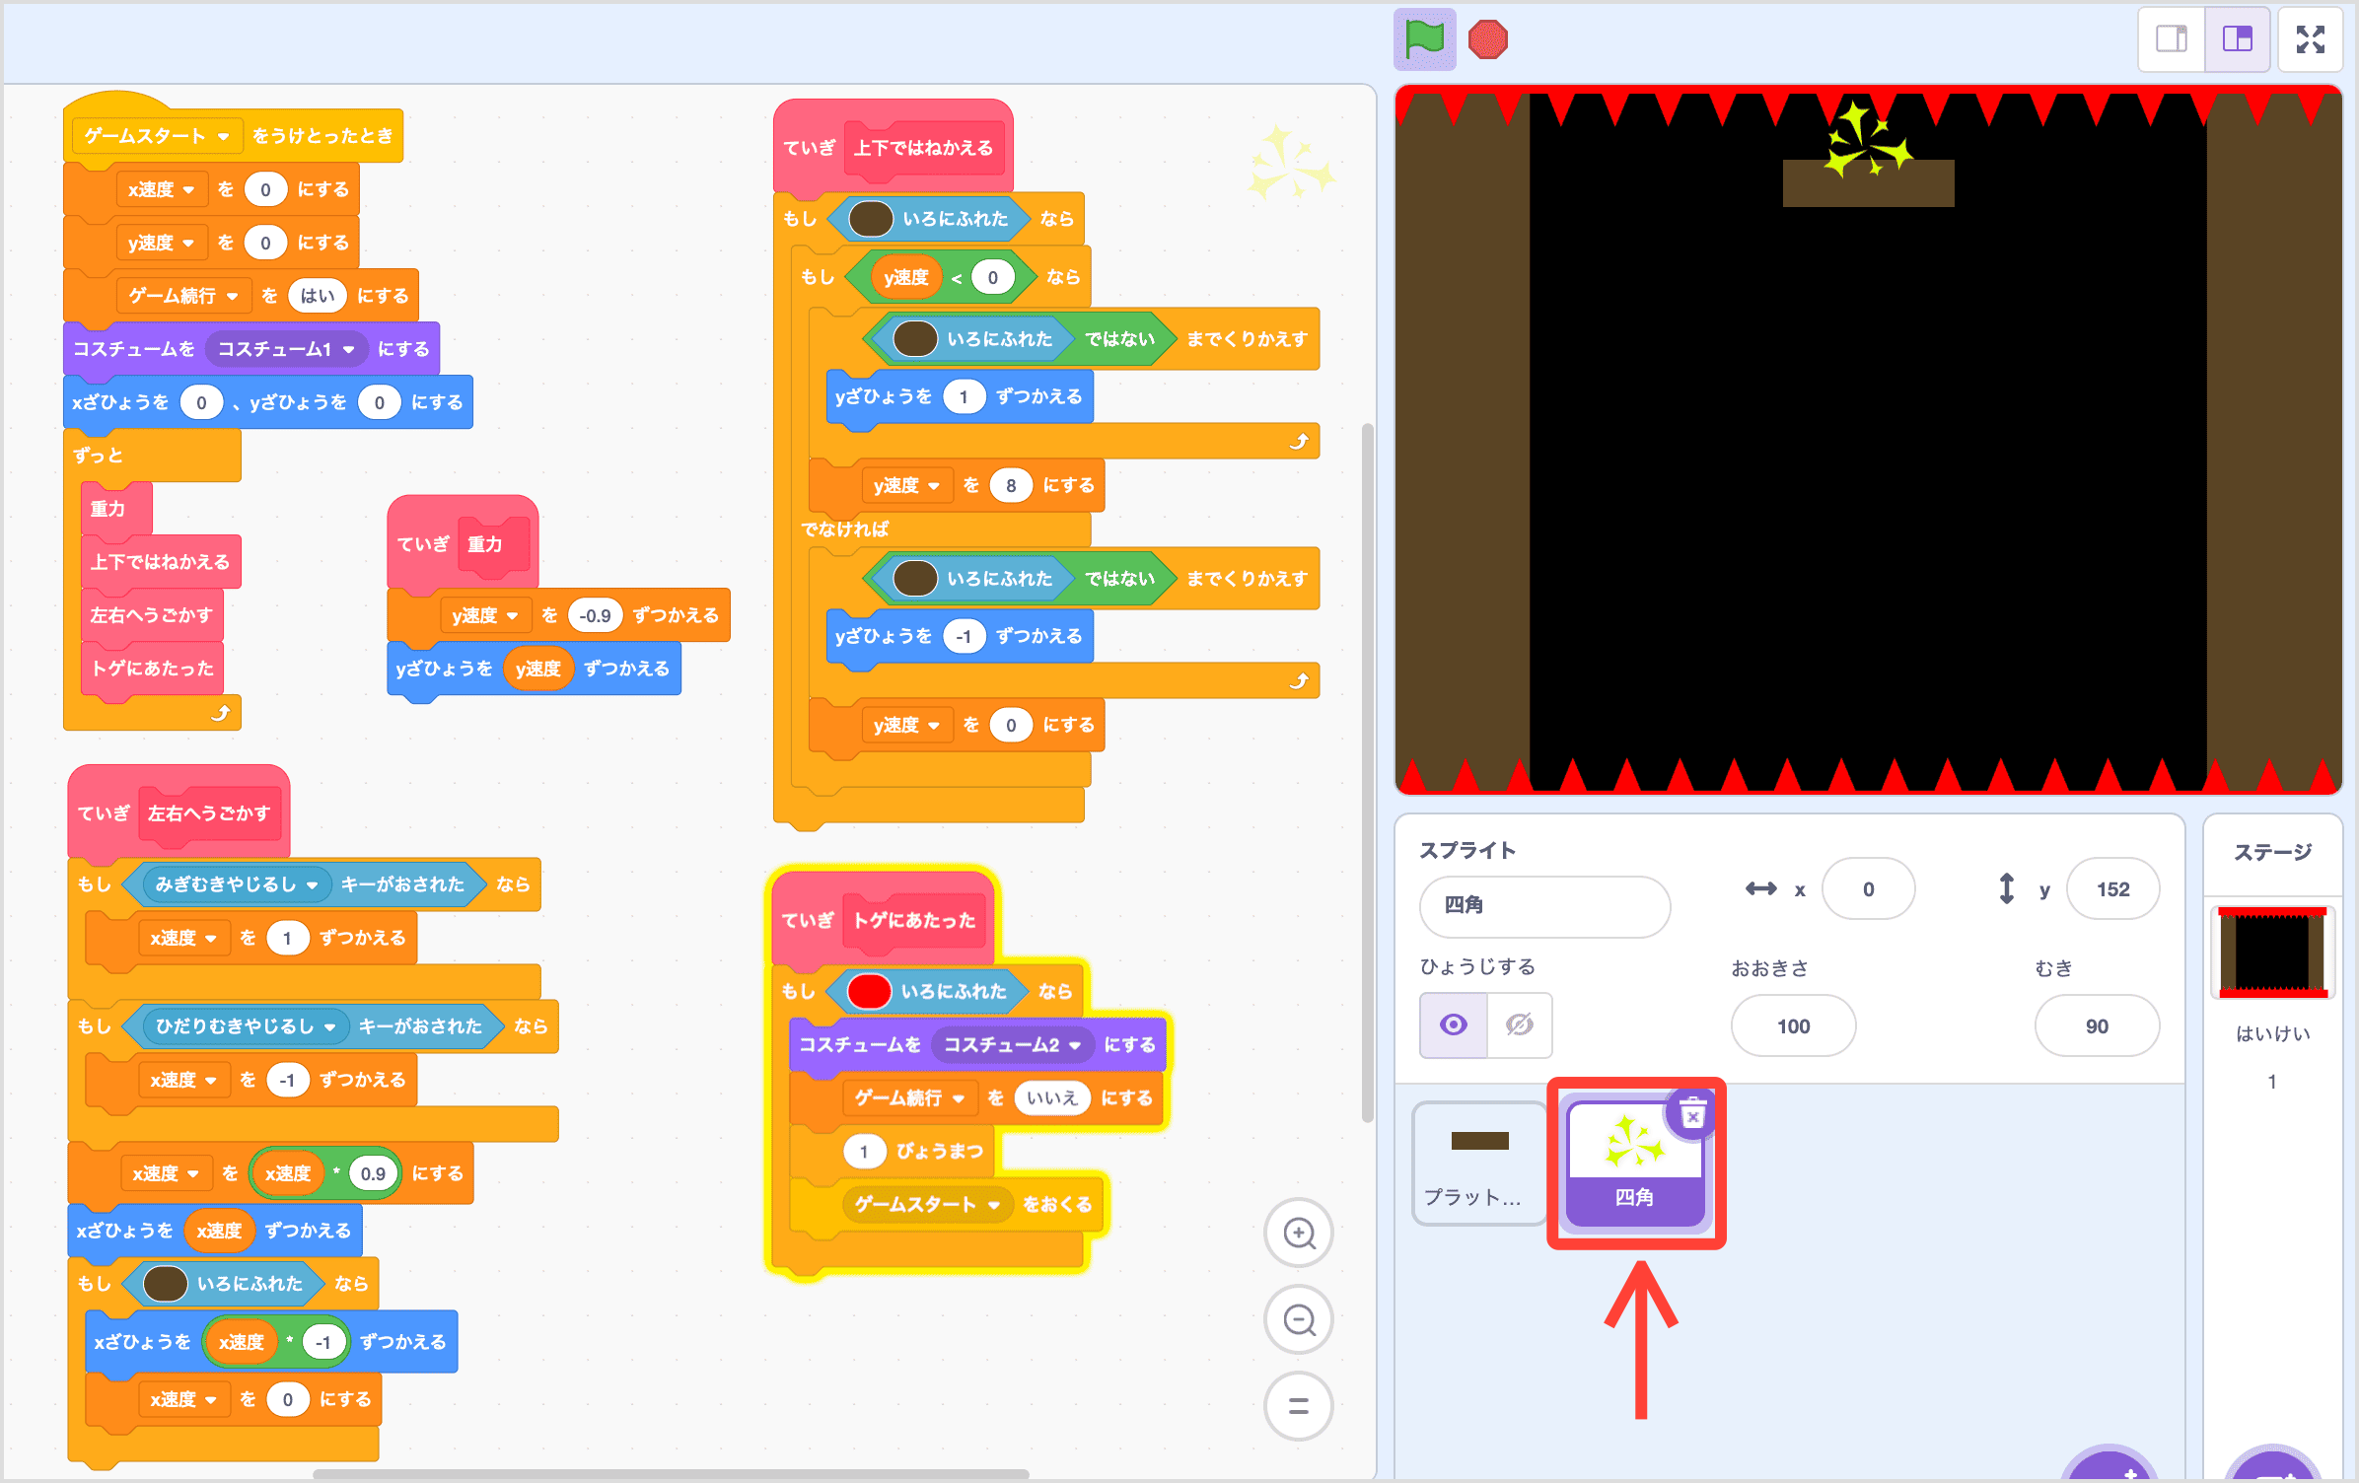
Task: Open the y速度 variable dropdown in the 重力 script
Action: (x=512, y=614)
